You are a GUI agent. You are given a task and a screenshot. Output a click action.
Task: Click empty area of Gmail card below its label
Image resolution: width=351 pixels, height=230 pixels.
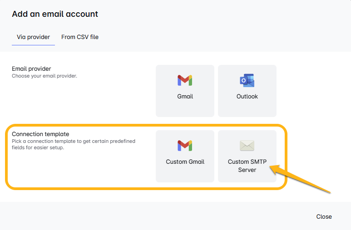click(x=185, y=108)
